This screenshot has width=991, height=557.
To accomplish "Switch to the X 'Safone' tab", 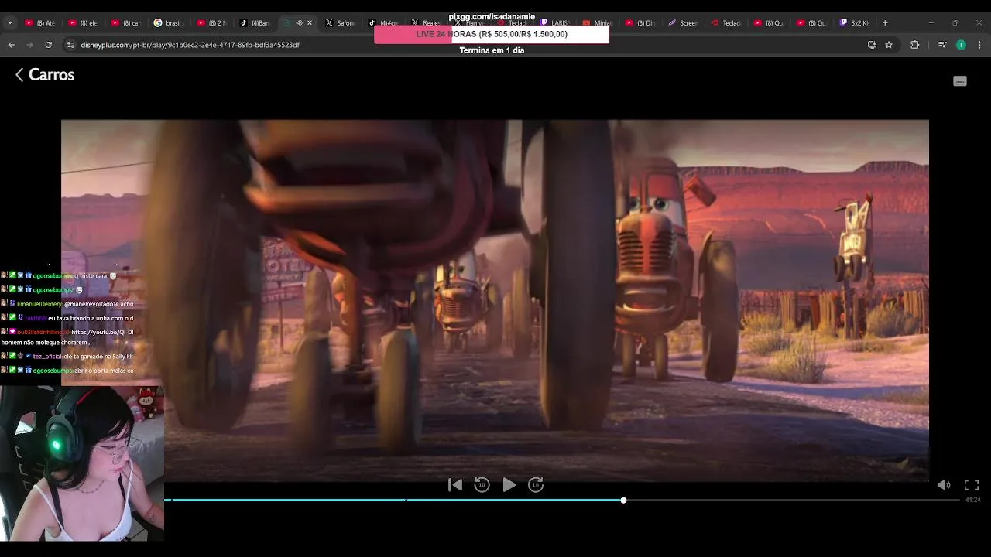I will tap(339, 23).
